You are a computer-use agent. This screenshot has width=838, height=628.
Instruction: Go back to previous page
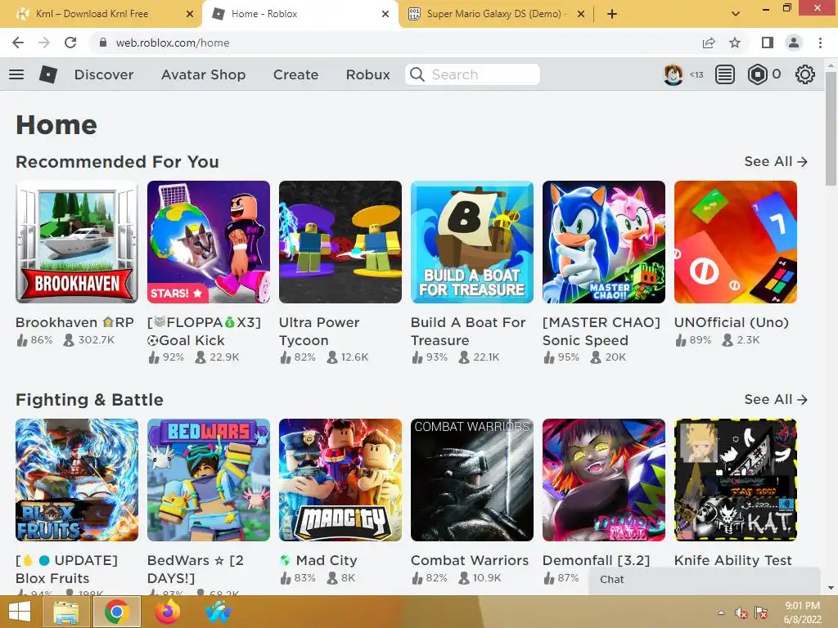click(x=18, y=43)
